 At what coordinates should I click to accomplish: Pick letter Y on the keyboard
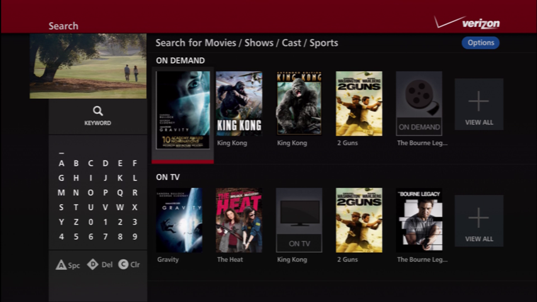[61, 222]
